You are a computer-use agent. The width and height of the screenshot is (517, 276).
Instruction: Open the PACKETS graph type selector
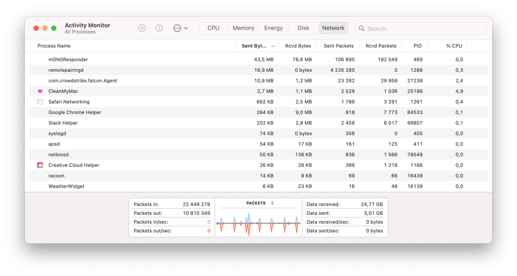click(260, 203)
